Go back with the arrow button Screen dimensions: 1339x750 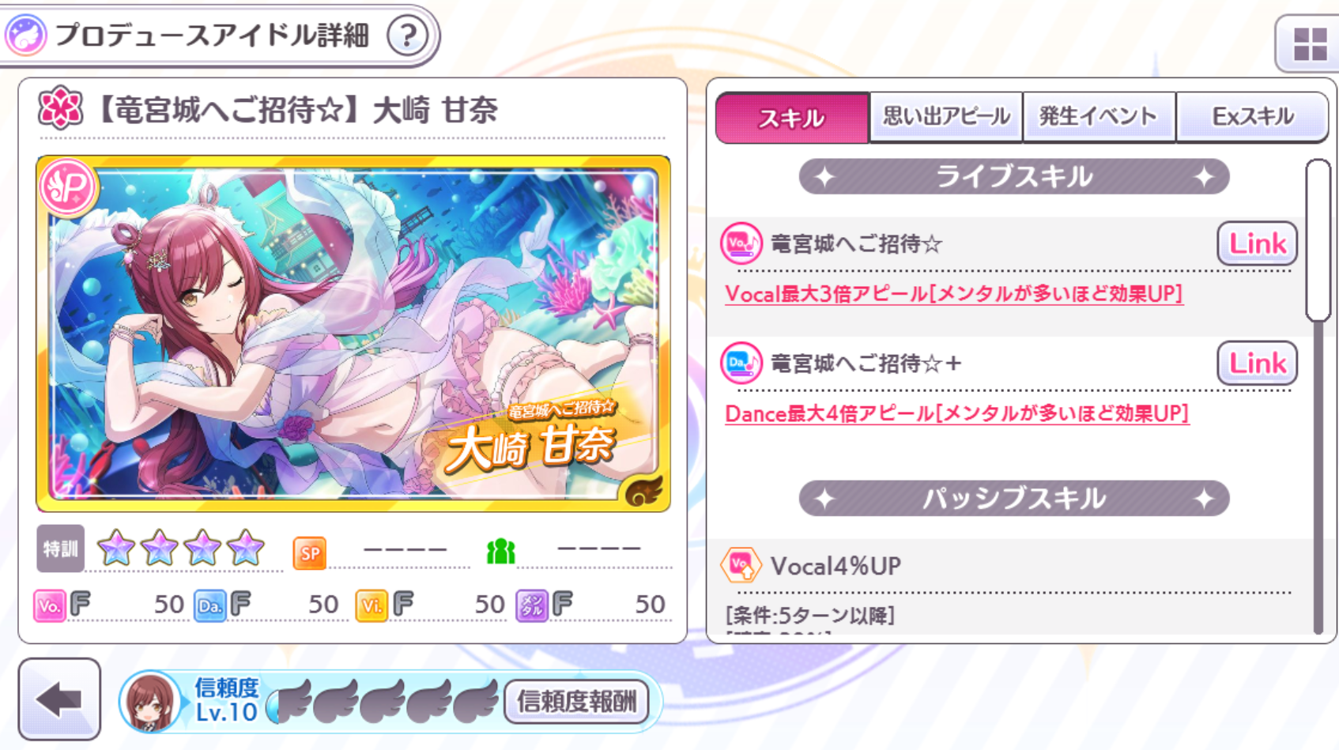(59, 699)
